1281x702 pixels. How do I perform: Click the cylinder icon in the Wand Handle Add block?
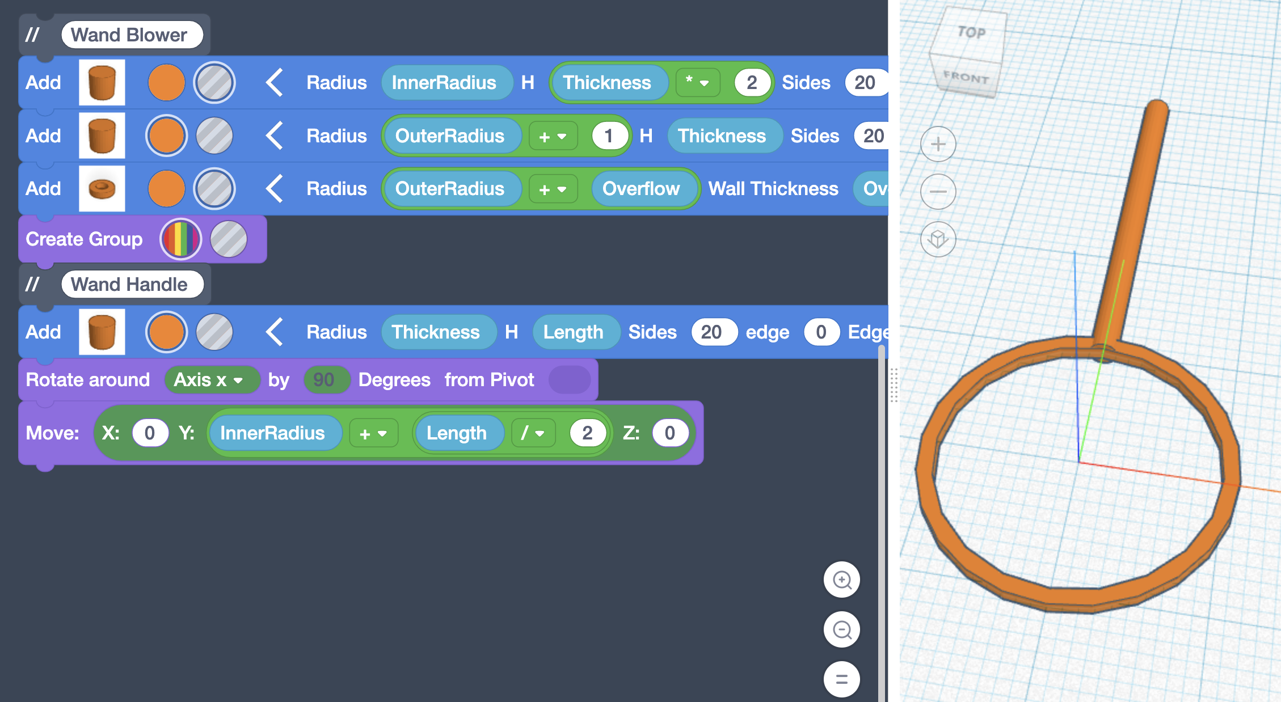pos(102,332)
